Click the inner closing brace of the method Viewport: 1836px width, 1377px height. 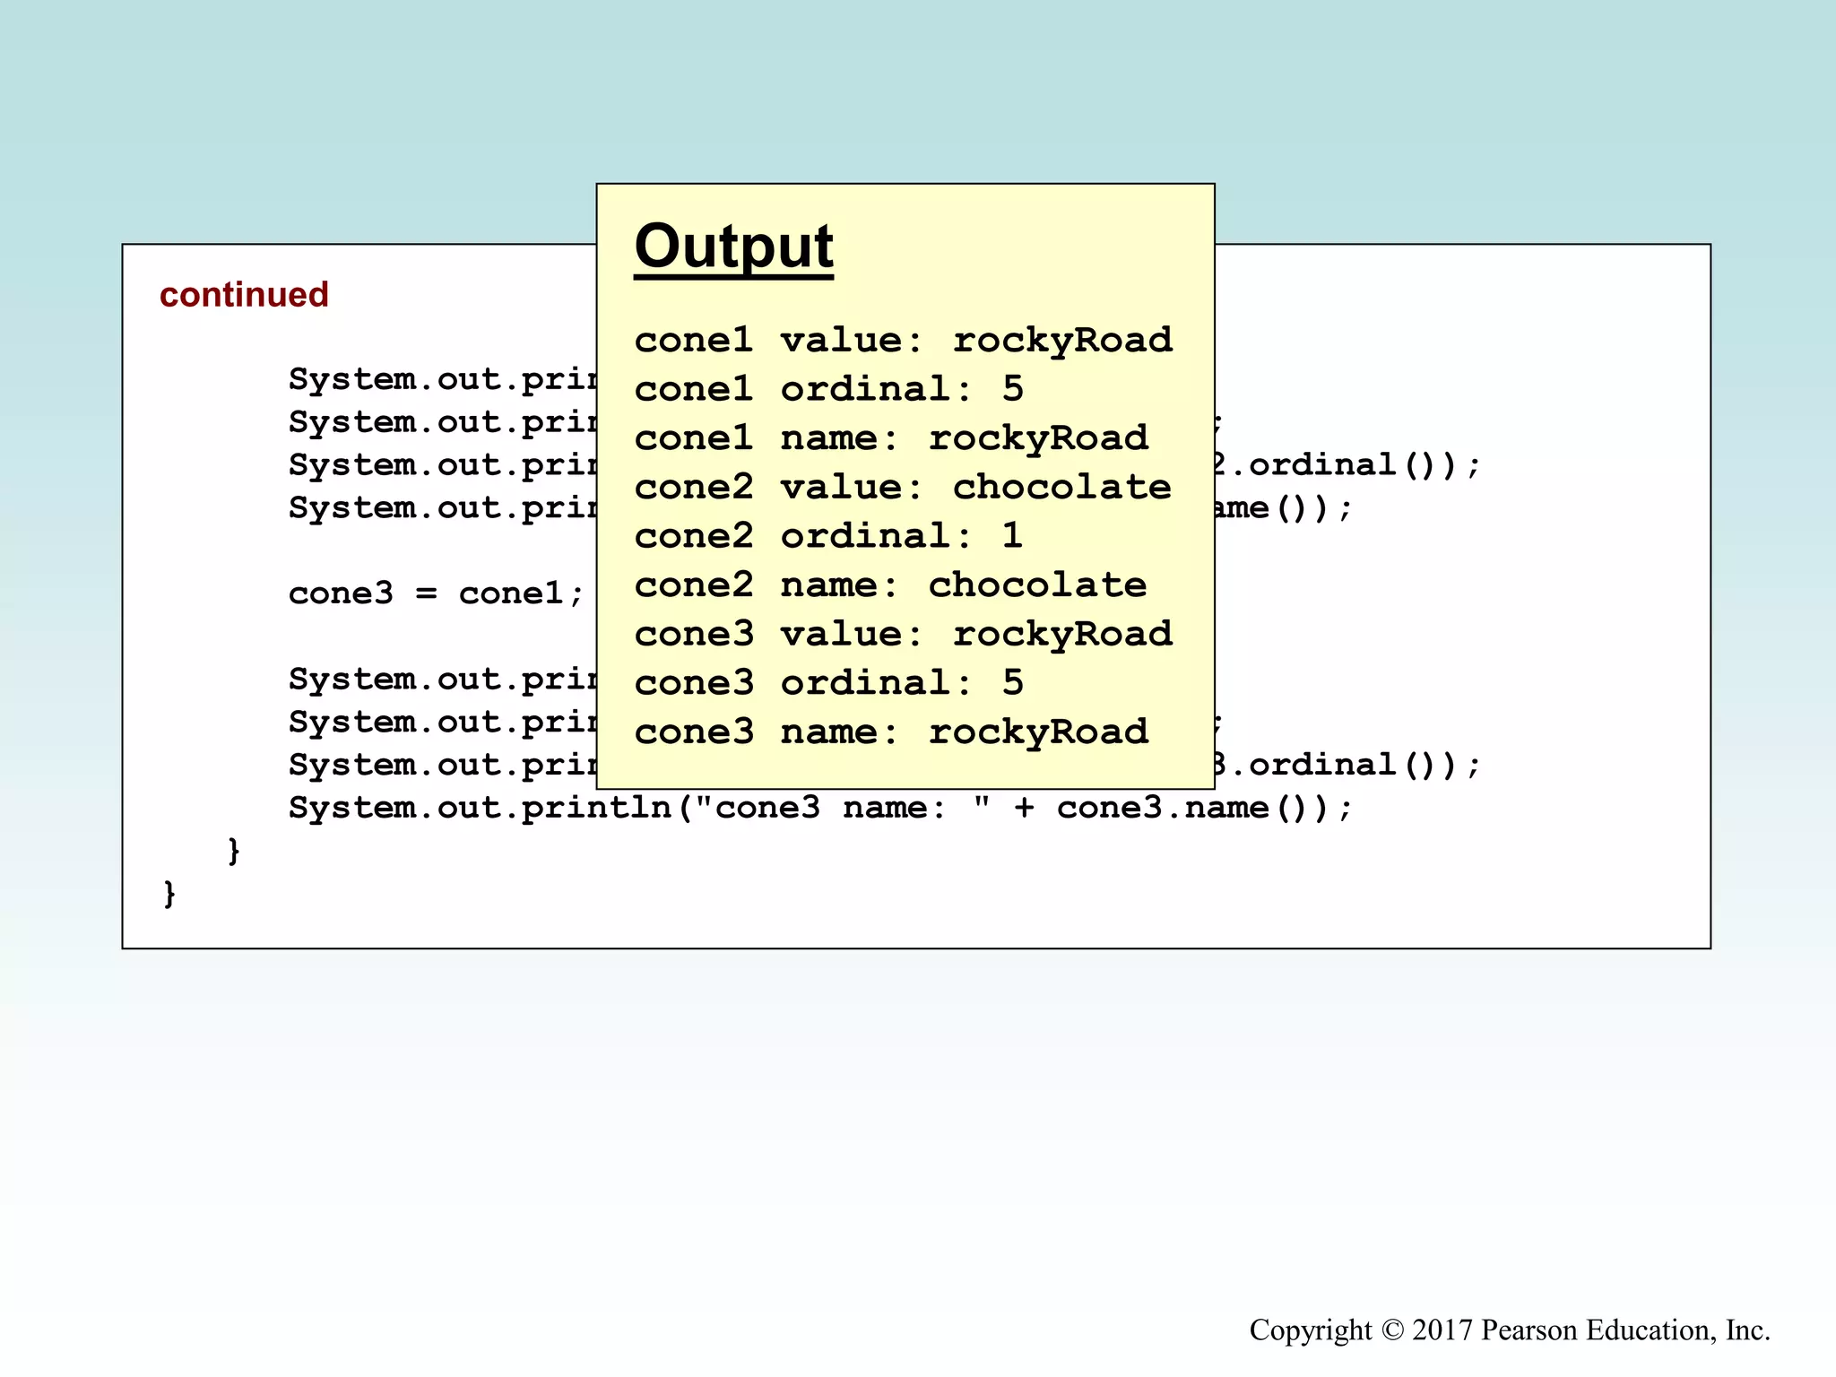pos(234,850)
